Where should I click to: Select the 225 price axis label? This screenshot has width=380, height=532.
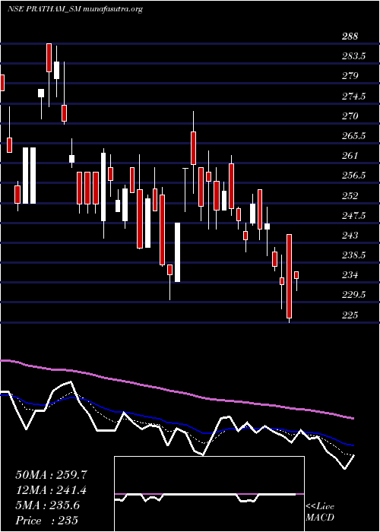coord(350,315)
